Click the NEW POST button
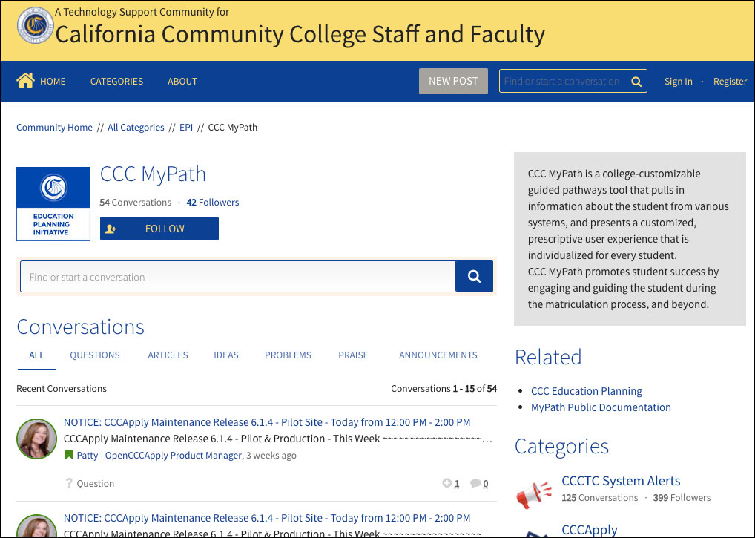The width and height of the screenshot is (755, 538). click(x=453, y=82)
